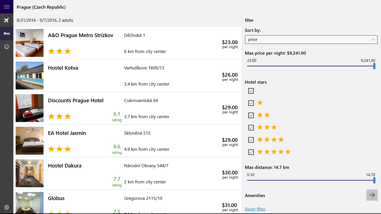Open the Discounts Prague Hotel photo thumbnail
The width and height of the screenshot is (381, 214).
pyautogui.click(x=30, y=108)
